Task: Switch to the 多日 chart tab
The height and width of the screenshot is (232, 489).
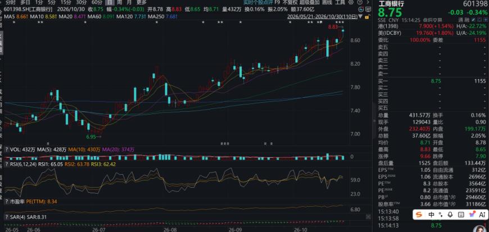Action: point(25,2)
